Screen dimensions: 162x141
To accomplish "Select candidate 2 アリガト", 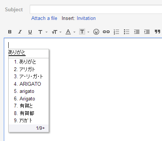I will (x=29, y=69).
